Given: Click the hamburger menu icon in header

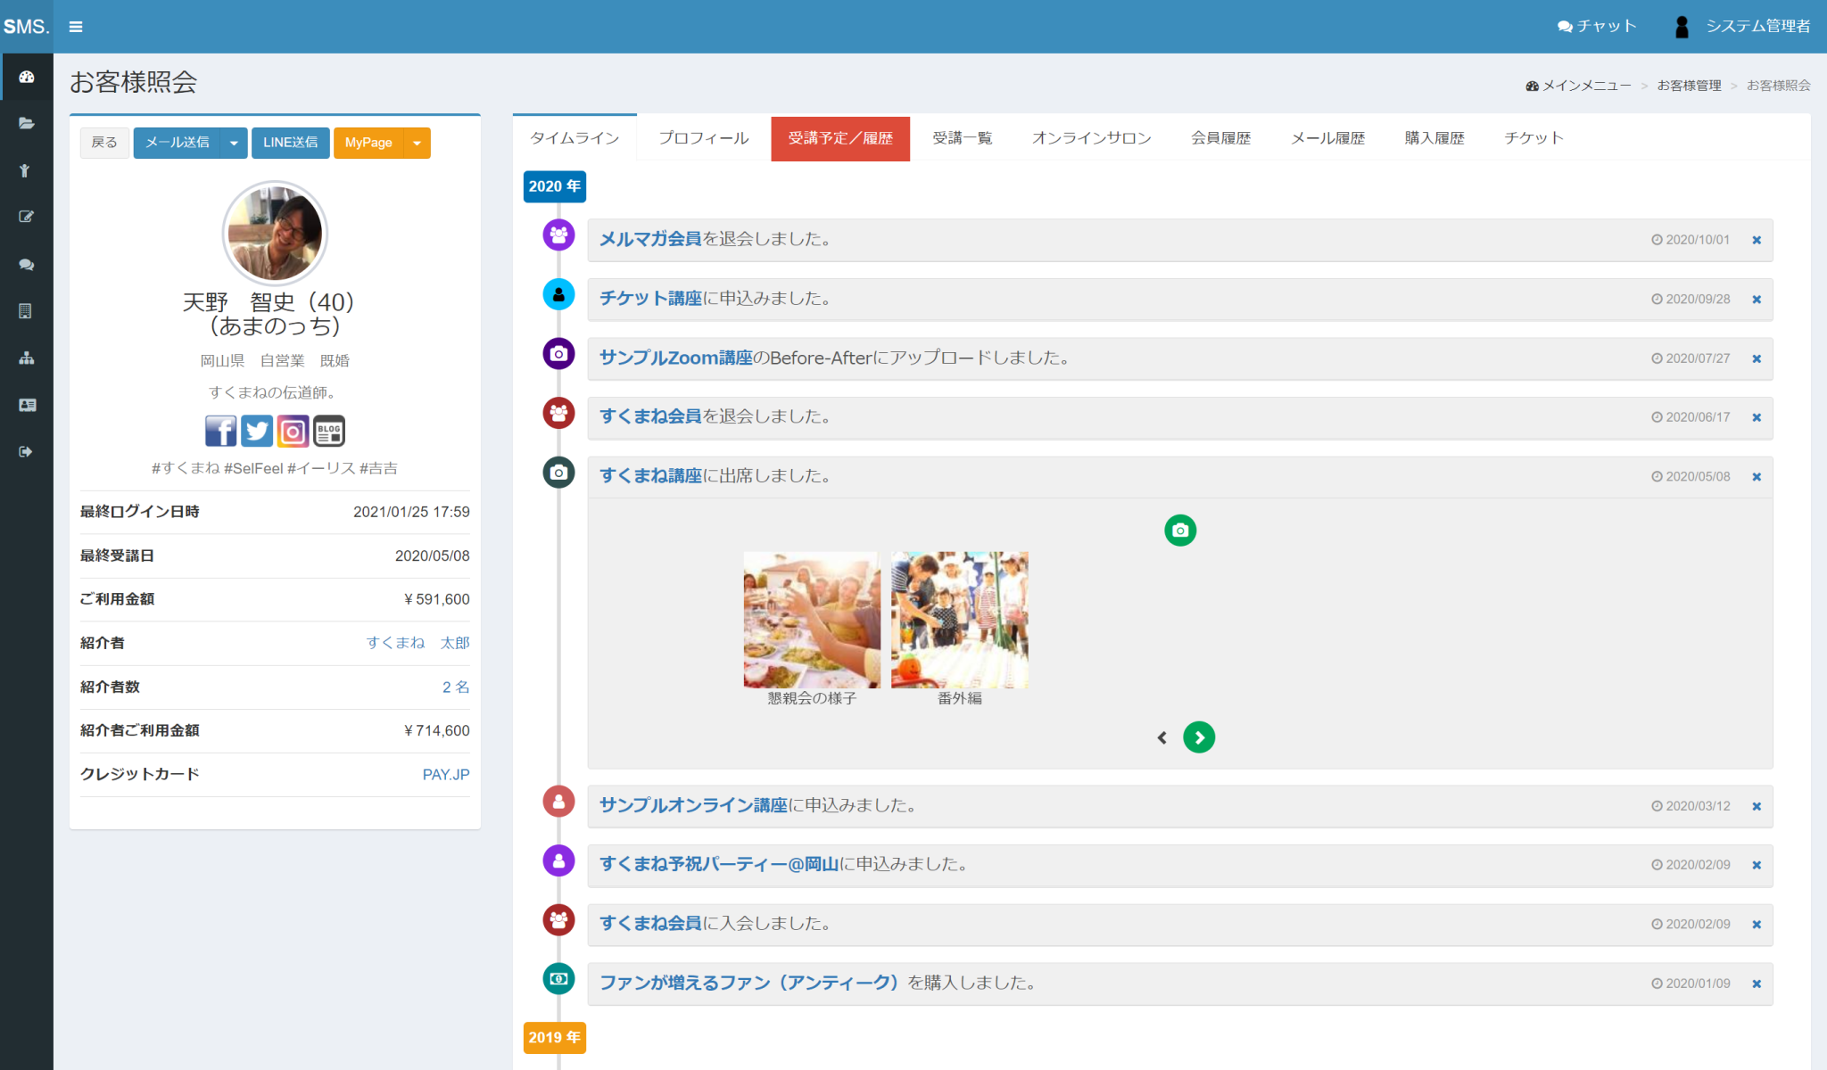Looking at the screenshot, I should (76, 27).
